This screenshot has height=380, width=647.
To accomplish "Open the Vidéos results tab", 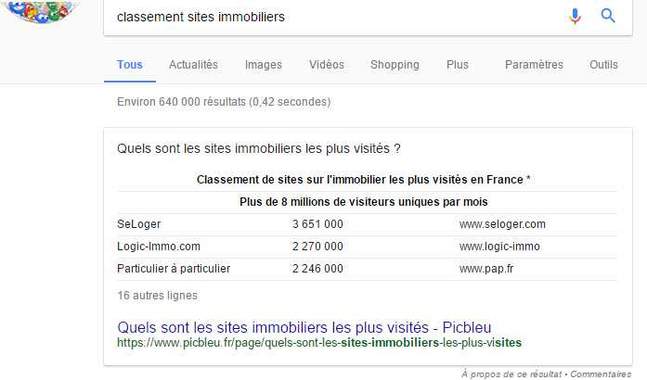I will 327,65.
